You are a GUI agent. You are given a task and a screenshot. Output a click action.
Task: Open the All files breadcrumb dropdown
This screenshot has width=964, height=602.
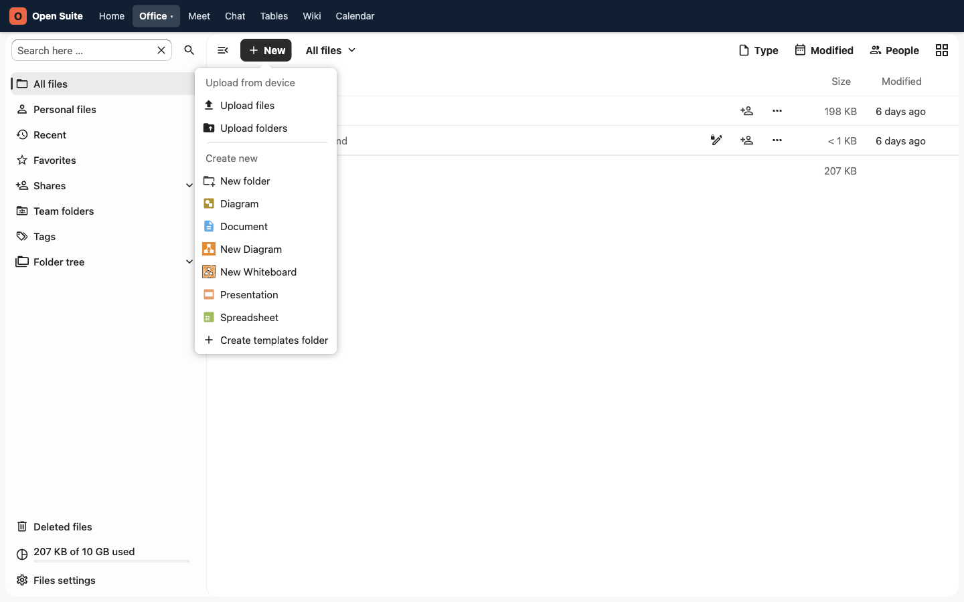point(331,50)
